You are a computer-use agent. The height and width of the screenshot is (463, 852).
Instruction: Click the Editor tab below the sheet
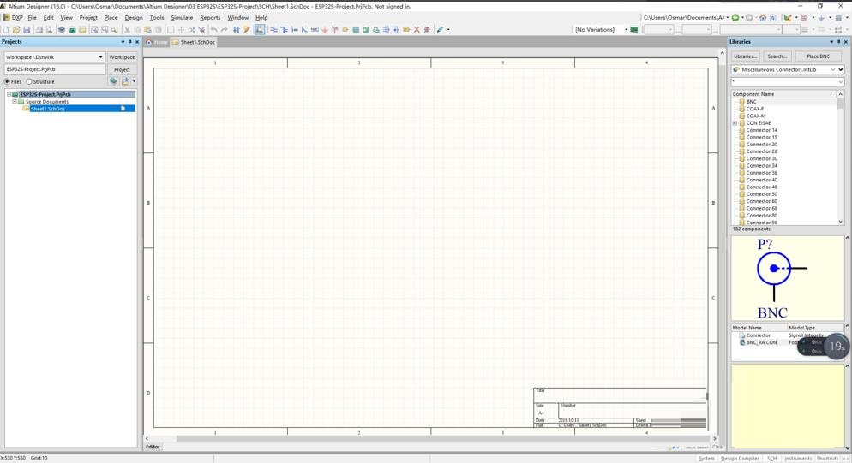click(x=153, y=447)
